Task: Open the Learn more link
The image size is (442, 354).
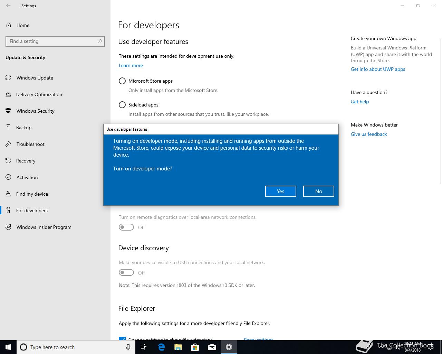Action: 131,65
